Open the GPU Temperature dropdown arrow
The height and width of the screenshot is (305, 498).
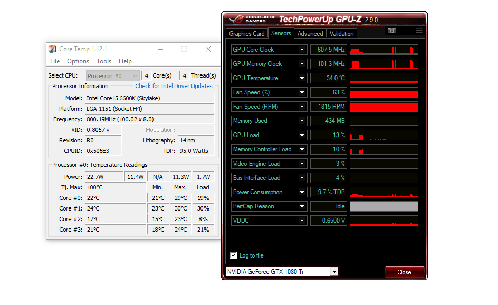(302, 78)
